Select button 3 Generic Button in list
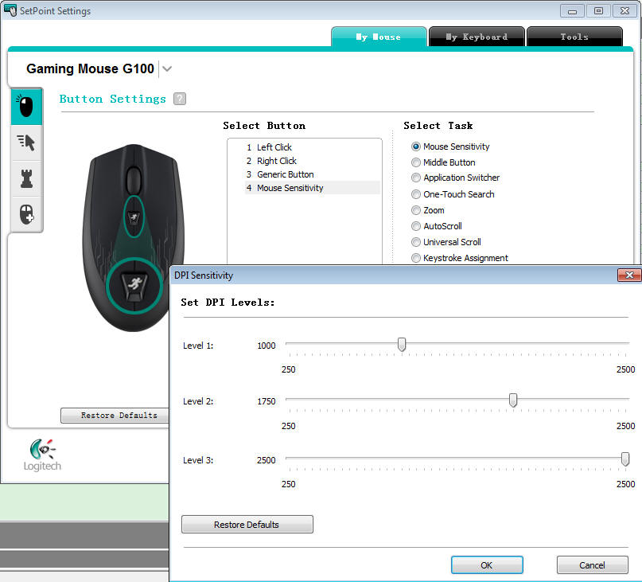 pos(312,174)
